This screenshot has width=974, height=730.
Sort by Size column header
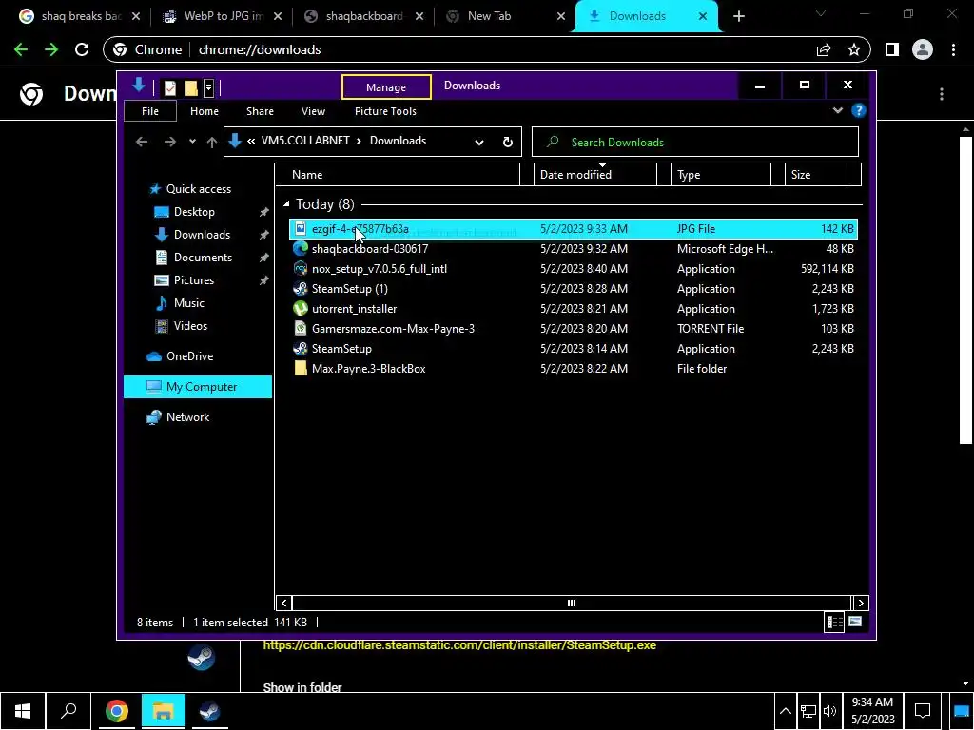815,175
